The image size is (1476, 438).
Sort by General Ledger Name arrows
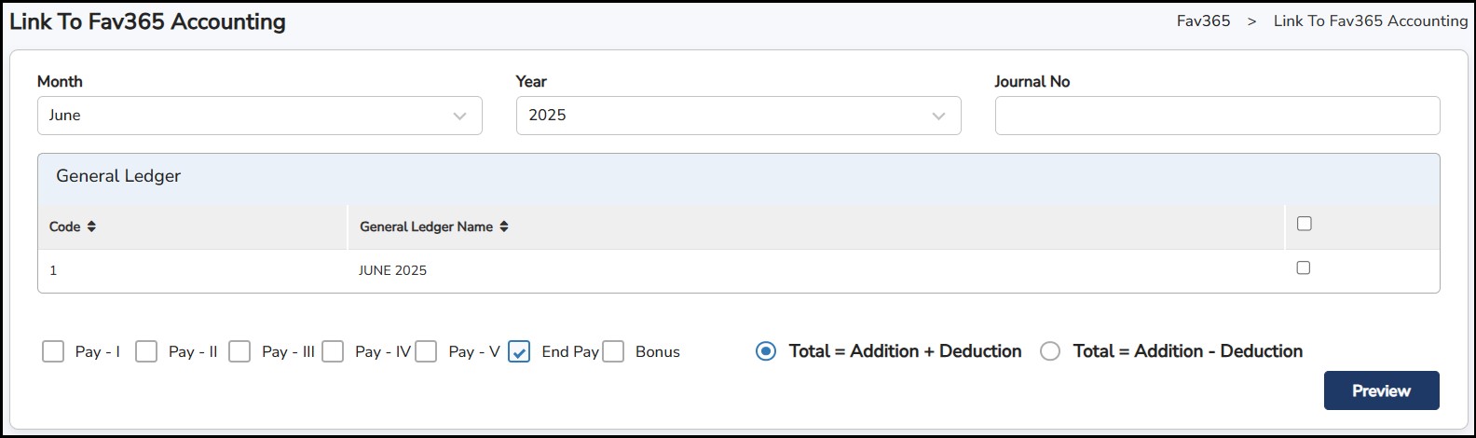click(504, 226)
